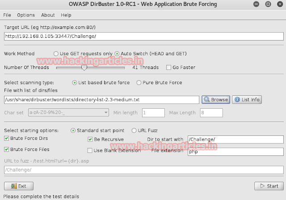The width and height of the screenshot is (286, 200).
Task: Open the About menu
Action: 48,15
